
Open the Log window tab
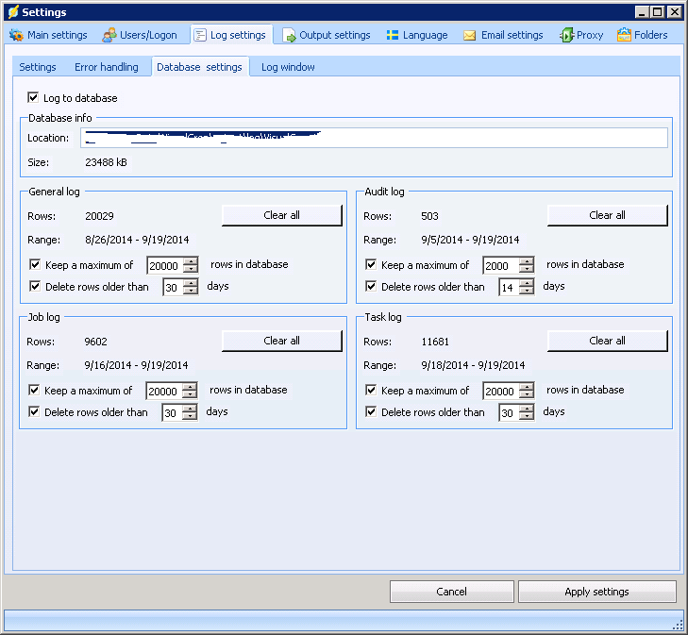tap(288, 67)
